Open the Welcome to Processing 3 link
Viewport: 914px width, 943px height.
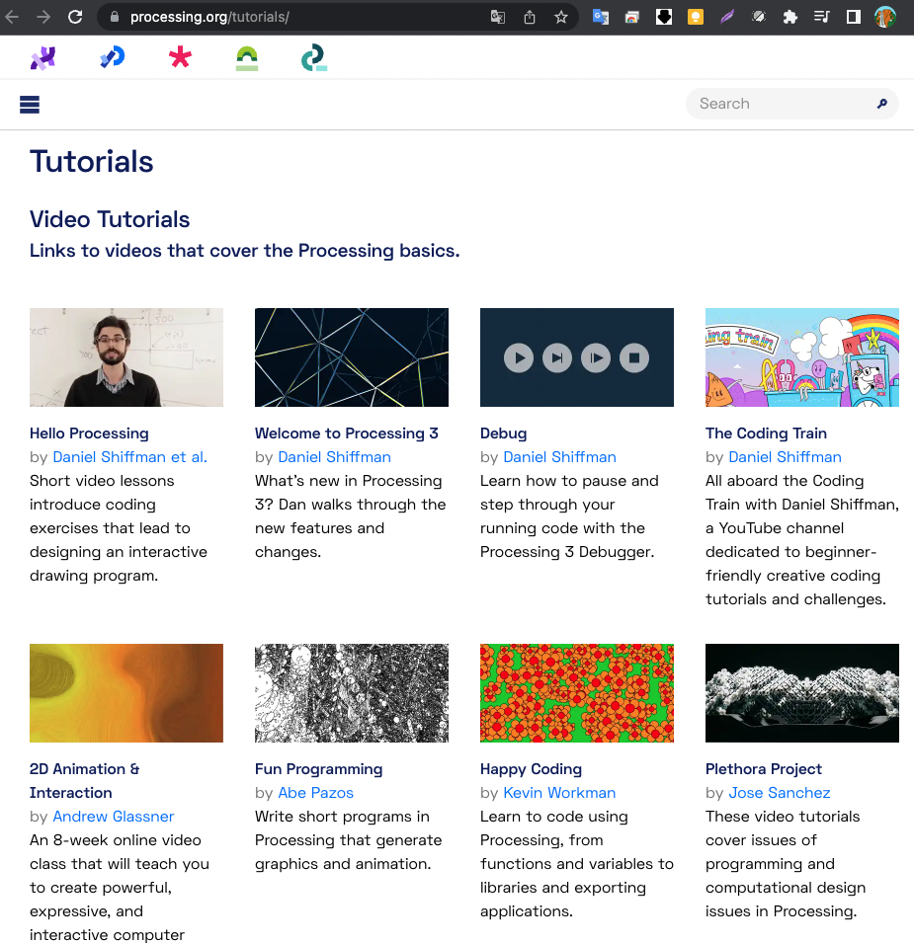coord(347,433)
